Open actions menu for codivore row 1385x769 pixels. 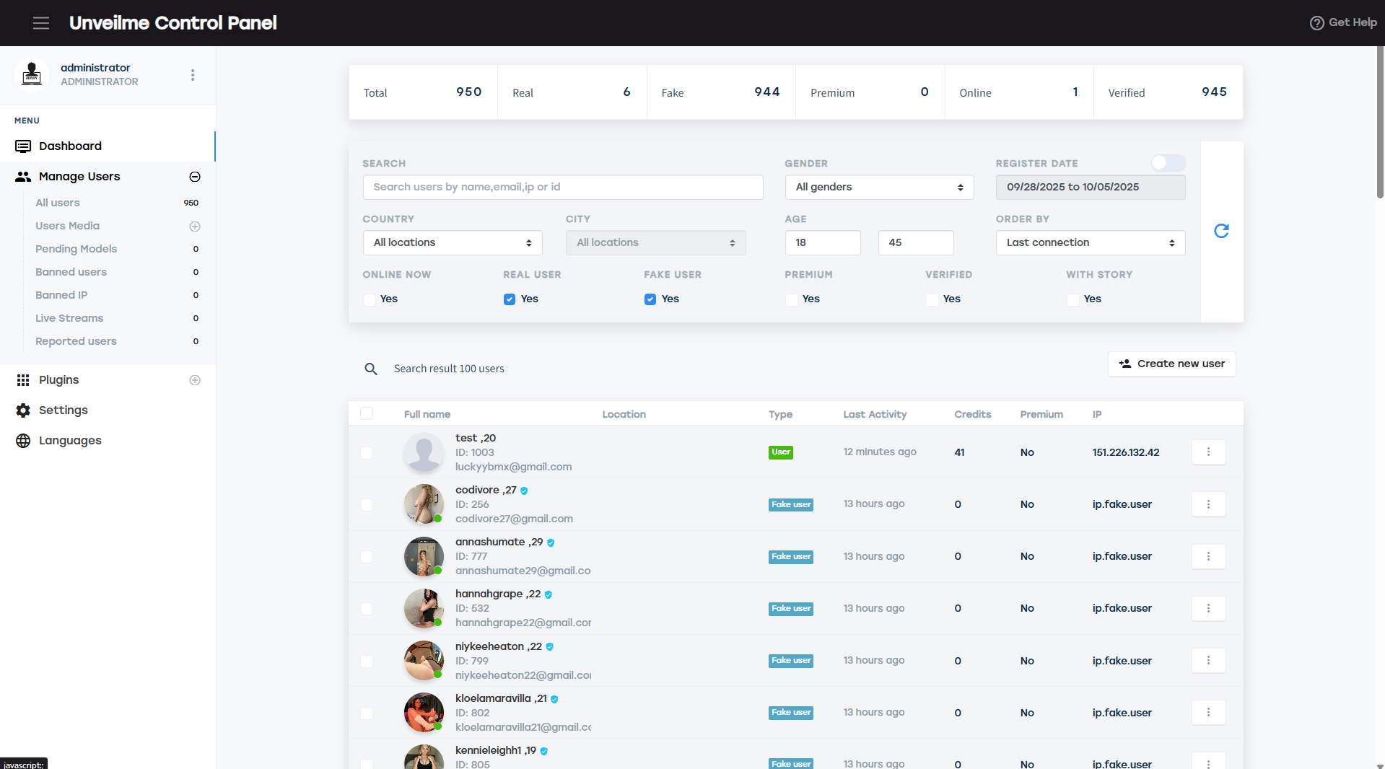[1208, 504]
